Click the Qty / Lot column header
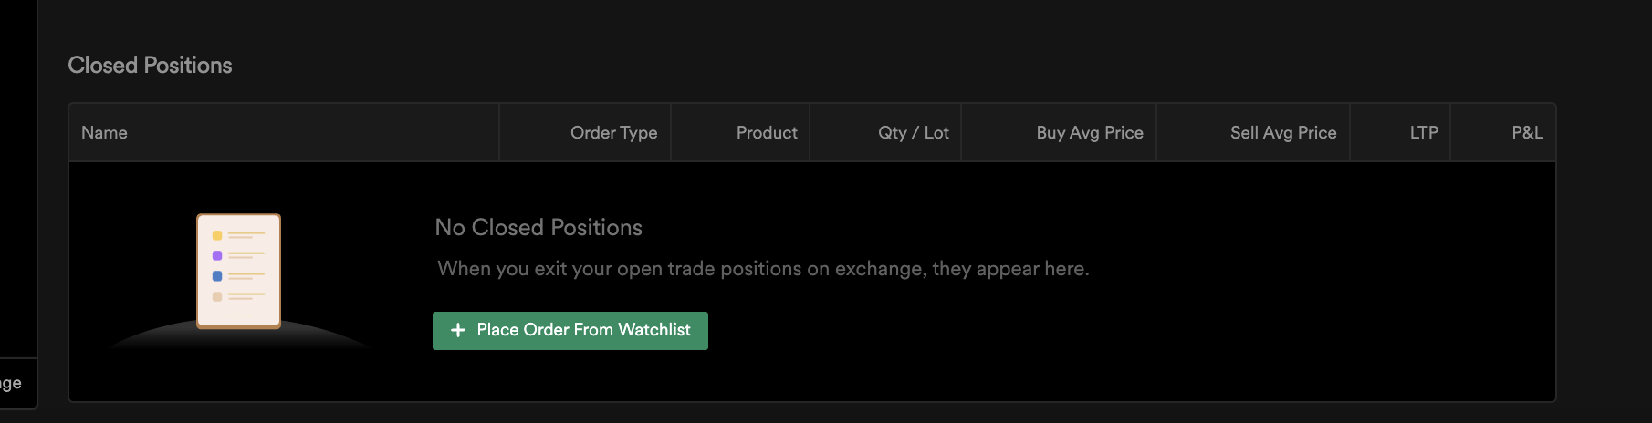The width and height of the screenshot is (1652, 423). tap(914, 132)
